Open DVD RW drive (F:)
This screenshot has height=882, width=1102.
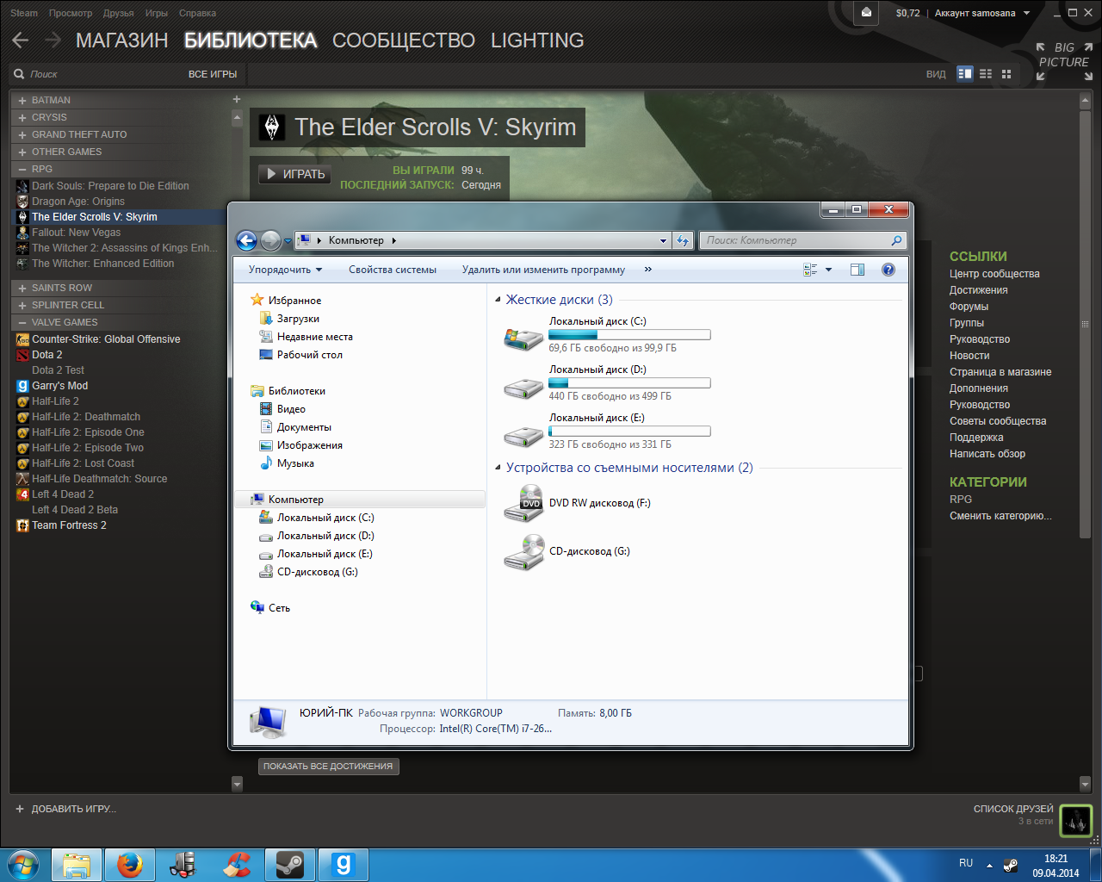(x=523, y=503)
